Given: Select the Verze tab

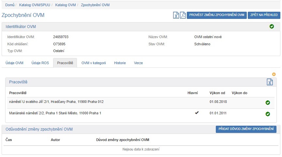Looking at the screenshot, I should click(138, 63).
